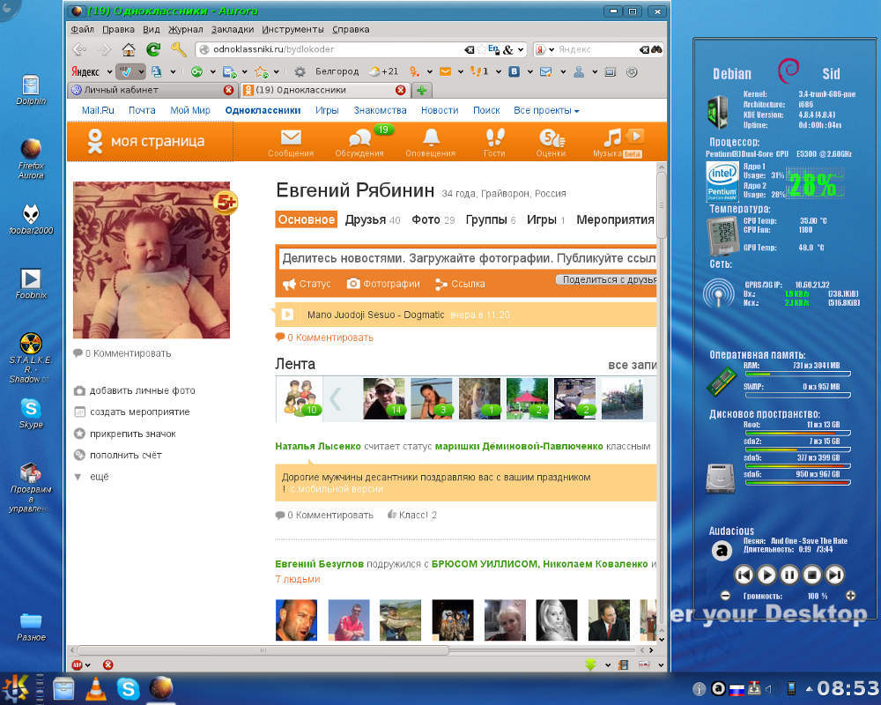Go back with the browser back arrow
Viewport: 881px width, 705px height.
(x=79, y=49)
